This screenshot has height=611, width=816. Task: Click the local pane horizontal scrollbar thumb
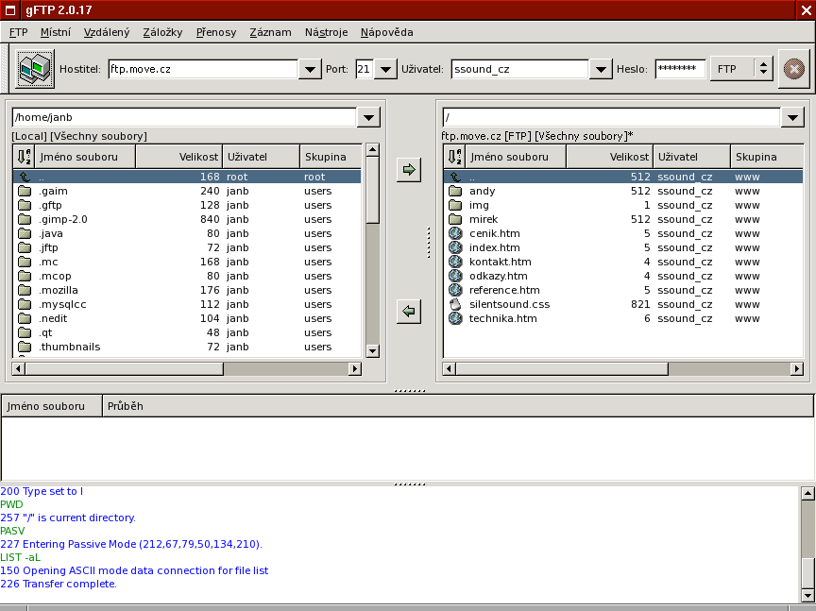click(x=125, y=368)
